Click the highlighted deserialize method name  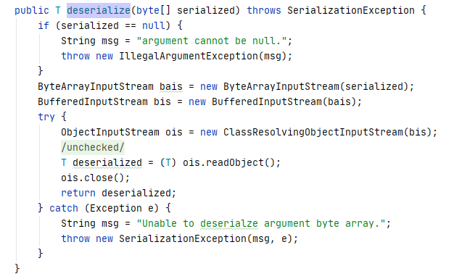pyautogui.click(x=99, y=10)
